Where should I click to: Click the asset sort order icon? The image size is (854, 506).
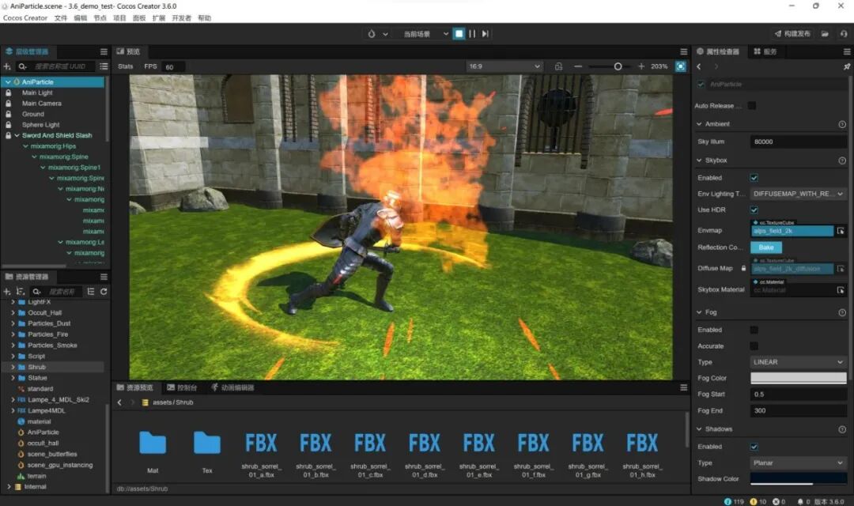pyautogui.click(x=20, y=292)
